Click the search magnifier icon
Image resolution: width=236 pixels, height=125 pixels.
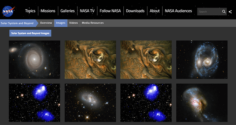(x=224, y=12)
